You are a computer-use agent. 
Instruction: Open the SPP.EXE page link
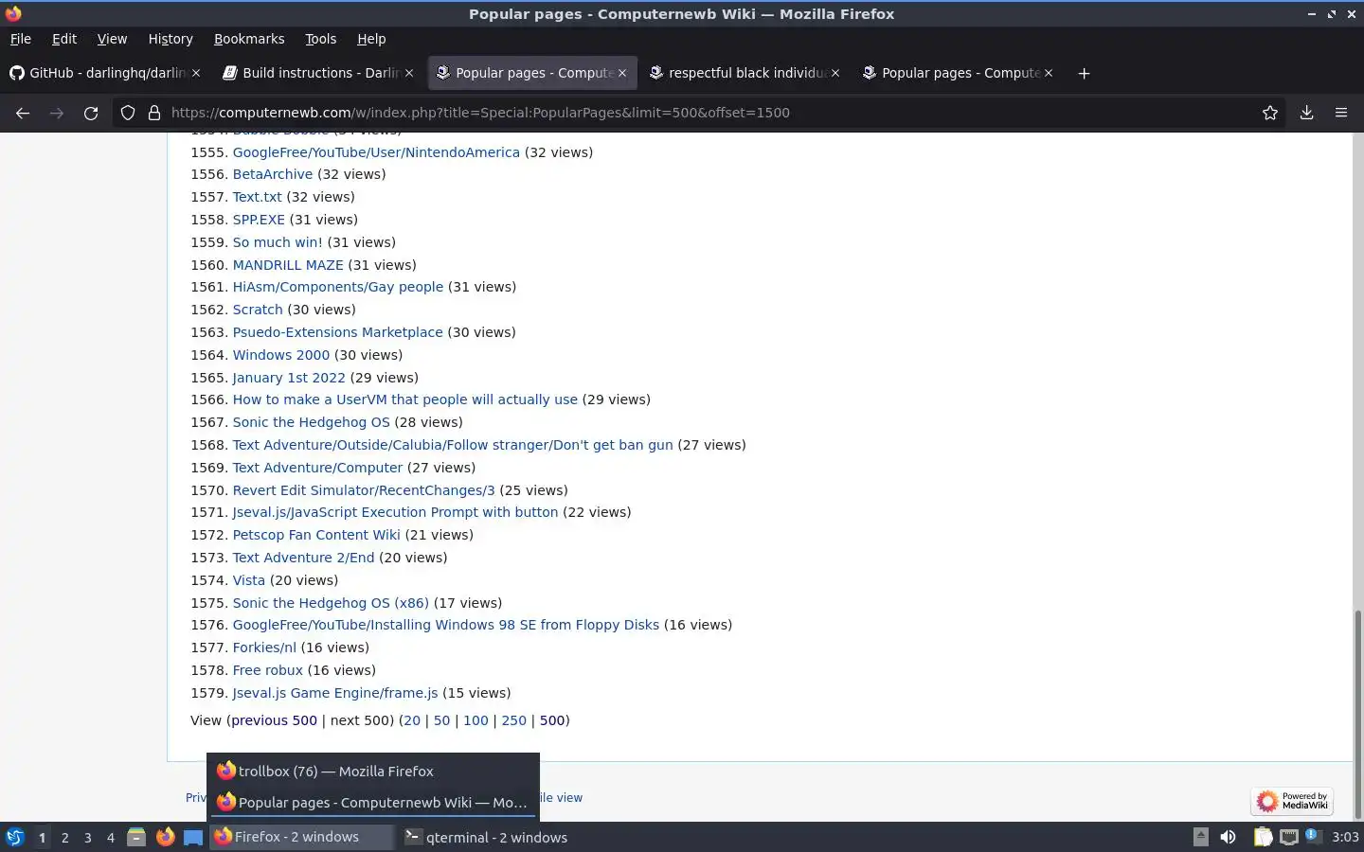[259, 220]
